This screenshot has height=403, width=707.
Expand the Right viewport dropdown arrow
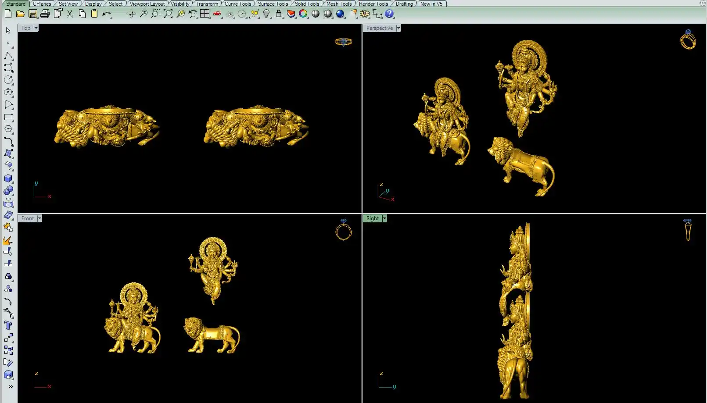384,218
